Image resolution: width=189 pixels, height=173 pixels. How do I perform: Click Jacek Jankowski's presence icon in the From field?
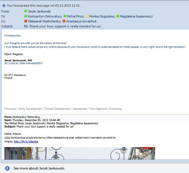click(25, 11)
